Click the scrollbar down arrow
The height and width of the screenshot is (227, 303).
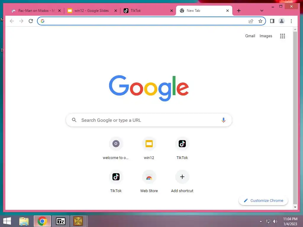click(295, 207)
